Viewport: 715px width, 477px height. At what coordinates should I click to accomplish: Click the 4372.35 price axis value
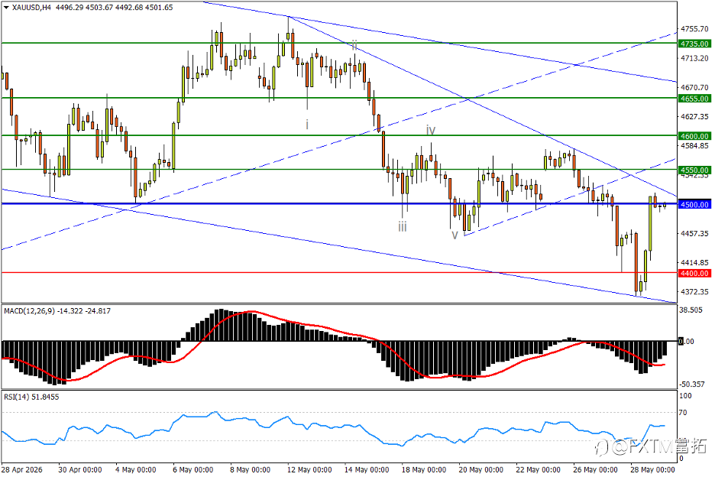pos(694,292)
